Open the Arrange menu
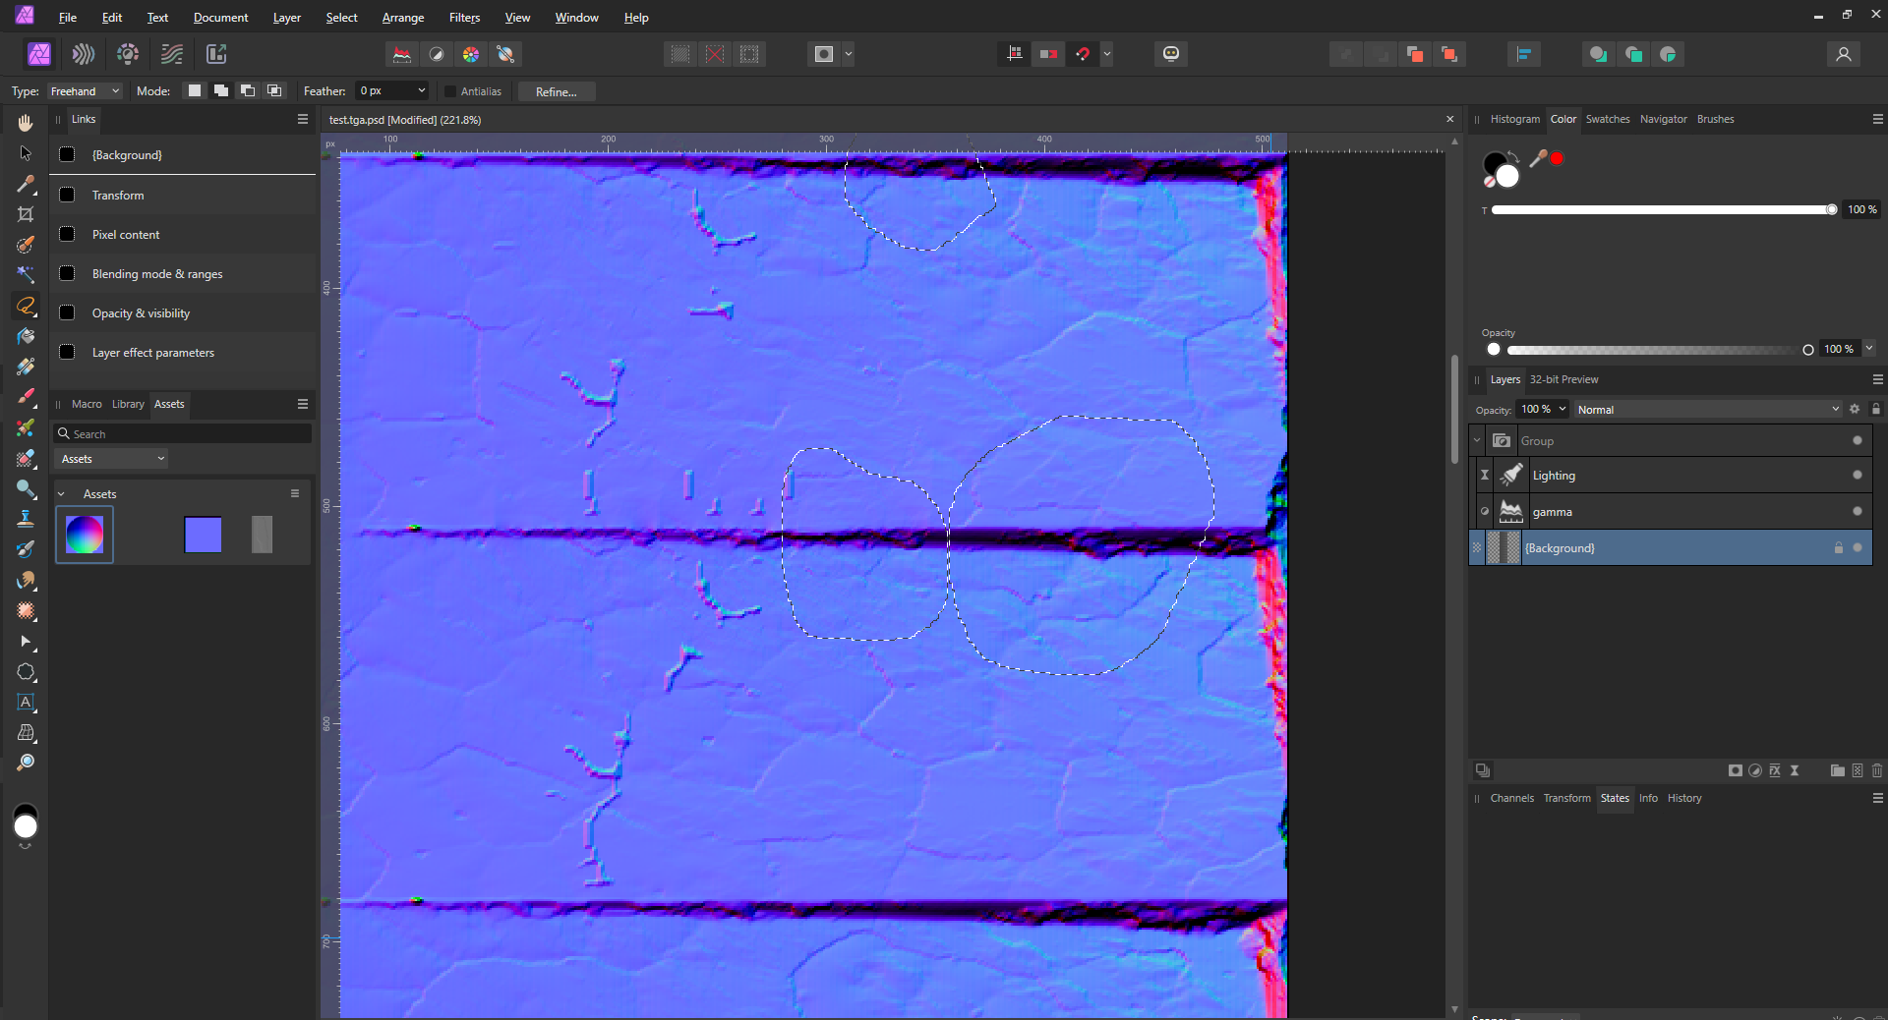 click(403, 18)
